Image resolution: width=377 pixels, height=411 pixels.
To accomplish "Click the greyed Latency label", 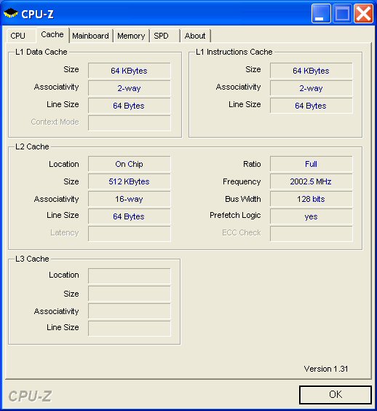I will pyautogui.click(x=64, y=232).
